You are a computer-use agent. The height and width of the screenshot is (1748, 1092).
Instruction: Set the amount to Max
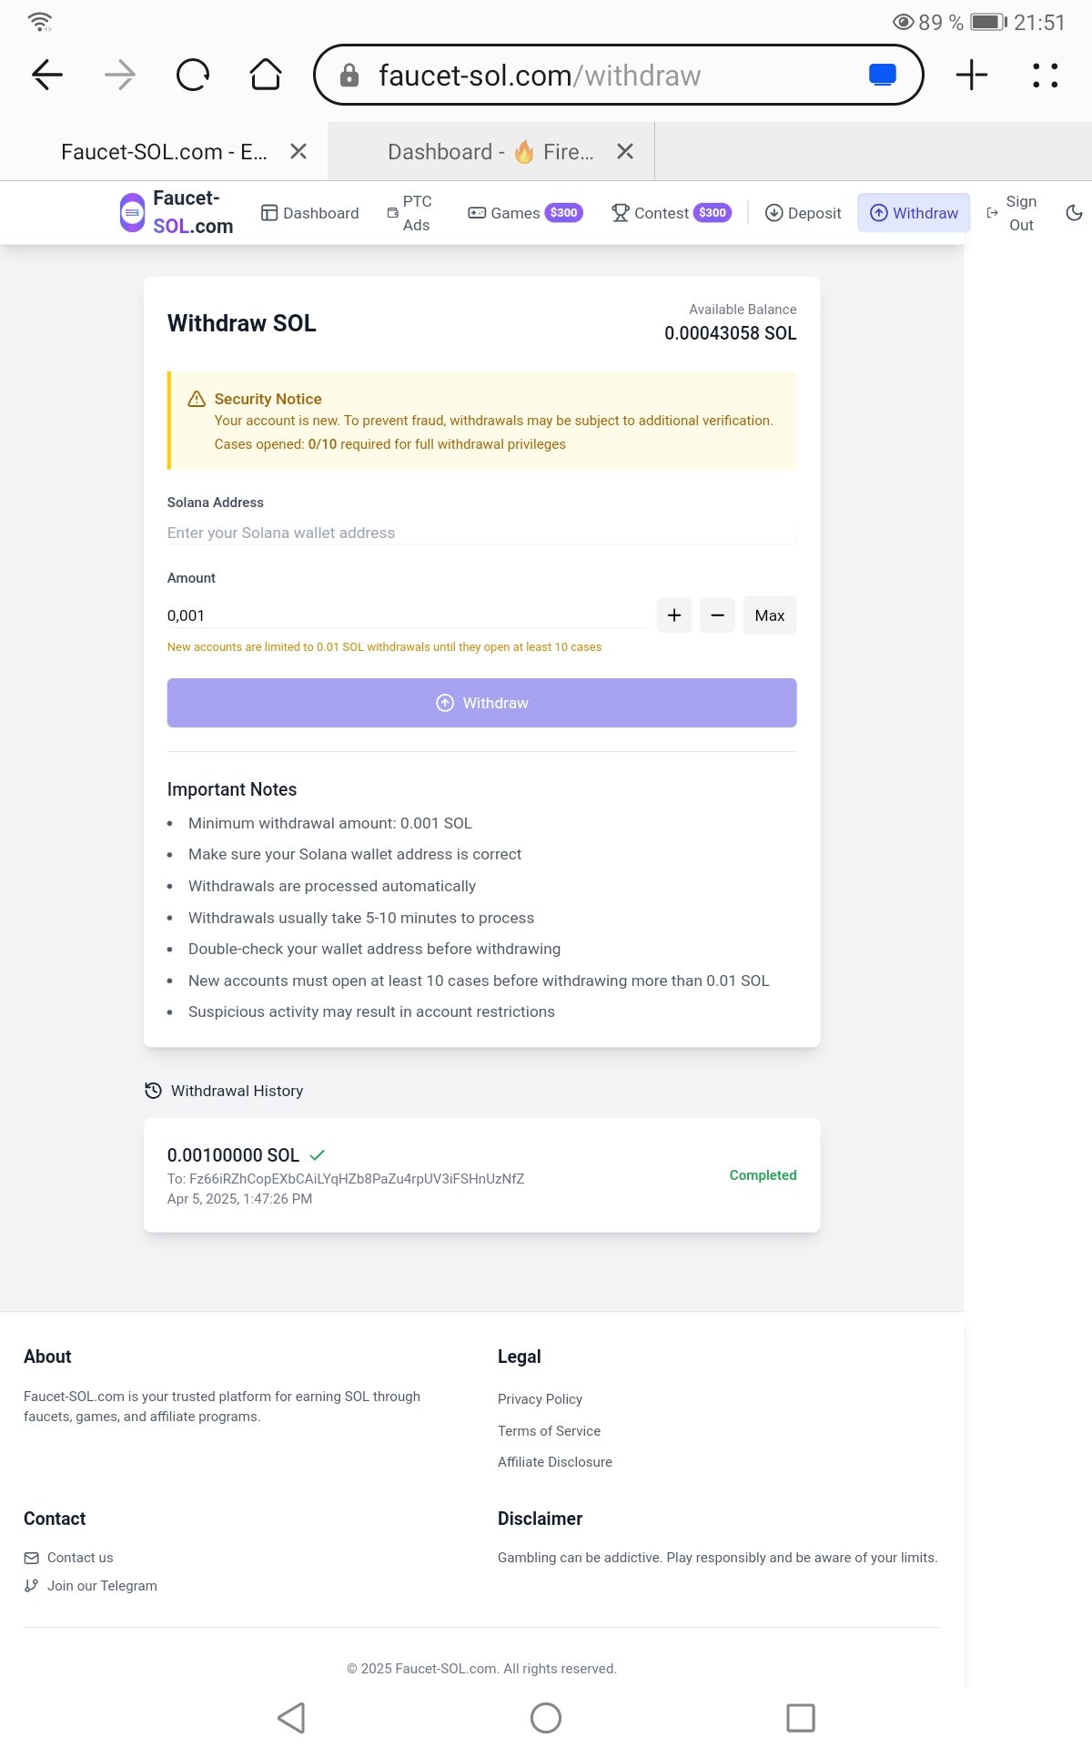(769, 615)
